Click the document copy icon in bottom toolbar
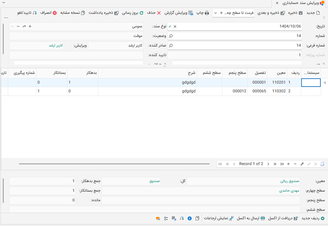 tap(197, 219)
